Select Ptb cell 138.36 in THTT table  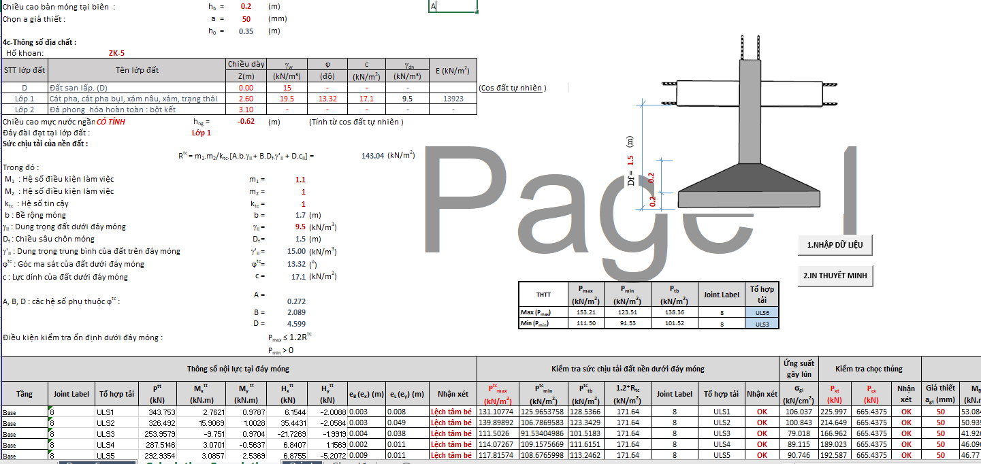click(675, 312)
